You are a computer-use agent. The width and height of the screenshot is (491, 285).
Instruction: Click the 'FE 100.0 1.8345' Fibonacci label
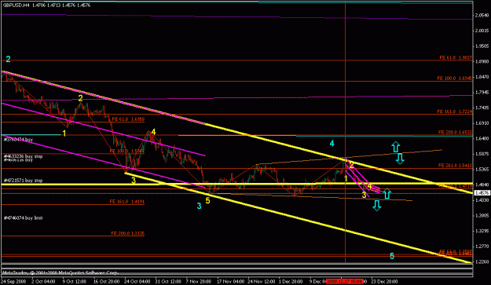click(x=455, y=78)
